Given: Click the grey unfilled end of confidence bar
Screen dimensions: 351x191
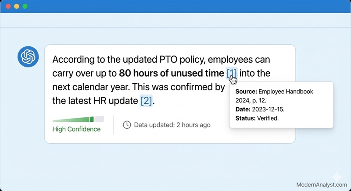Looking at the screenshot, I should pos(99,119).
